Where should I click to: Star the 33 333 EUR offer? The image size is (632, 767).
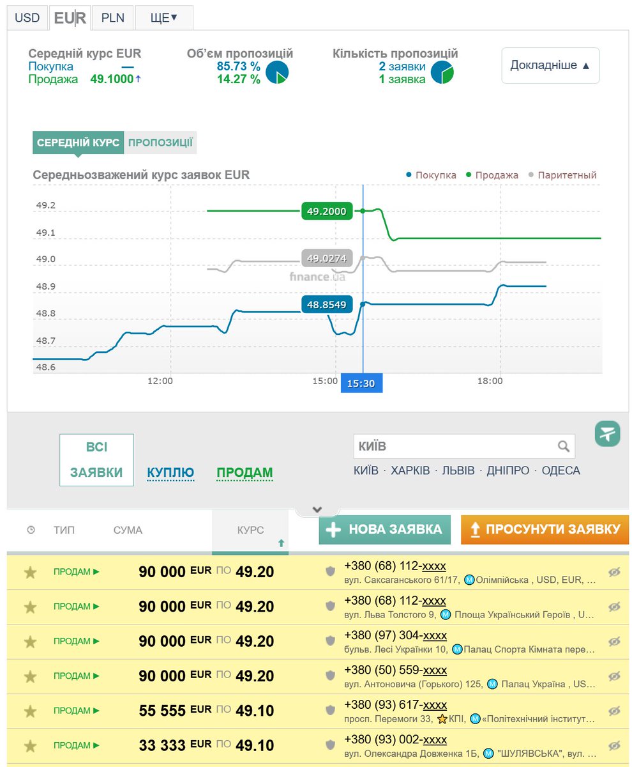point(30,745)
